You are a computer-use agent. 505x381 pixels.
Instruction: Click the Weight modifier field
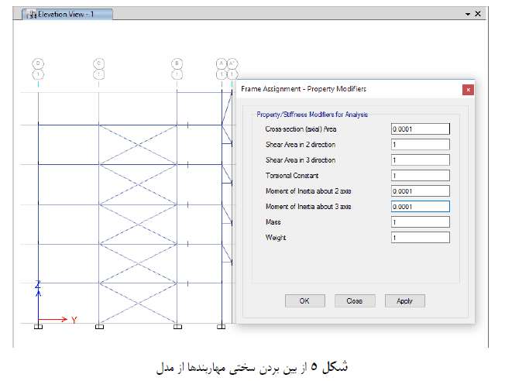click(421, 238)
